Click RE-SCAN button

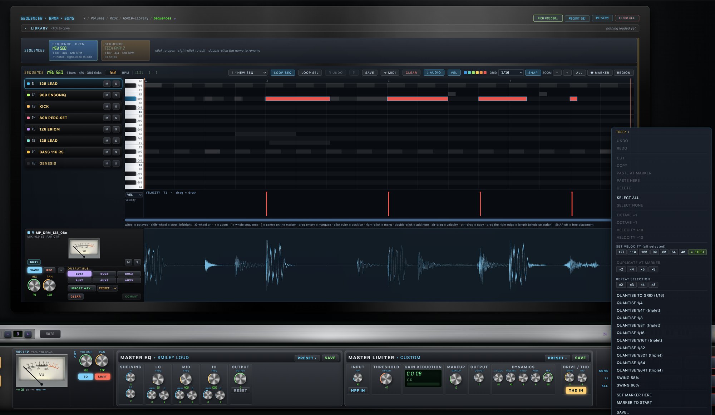(x=602, y=18)
